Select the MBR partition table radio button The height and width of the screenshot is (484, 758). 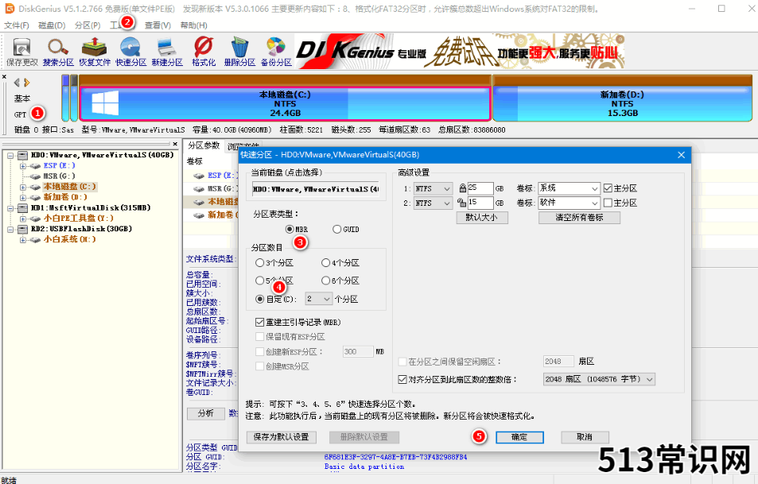pos(290,229)
